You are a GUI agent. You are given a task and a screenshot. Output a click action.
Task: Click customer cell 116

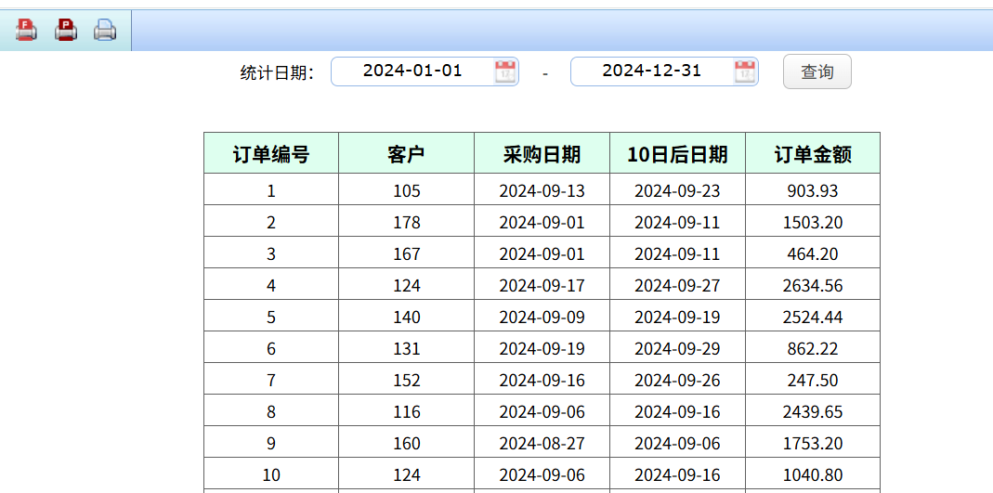407,411
